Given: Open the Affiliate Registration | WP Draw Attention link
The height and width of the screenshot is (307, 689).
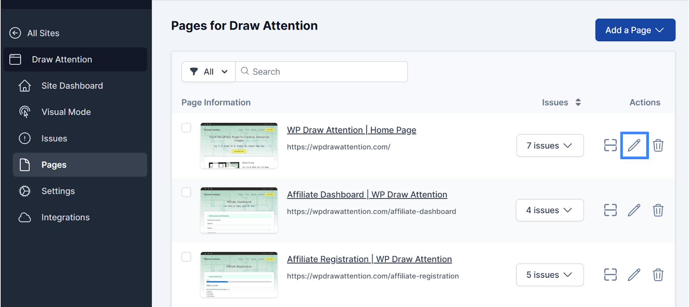Looking at the screenshot, I should coord(369,259).
